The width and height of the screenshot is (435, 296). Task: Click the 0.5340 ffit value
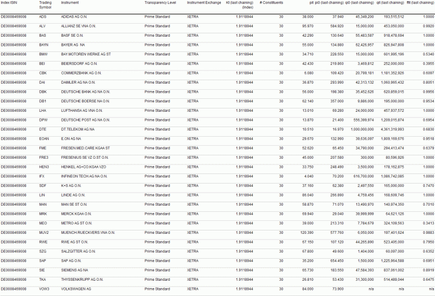[428, 54]
